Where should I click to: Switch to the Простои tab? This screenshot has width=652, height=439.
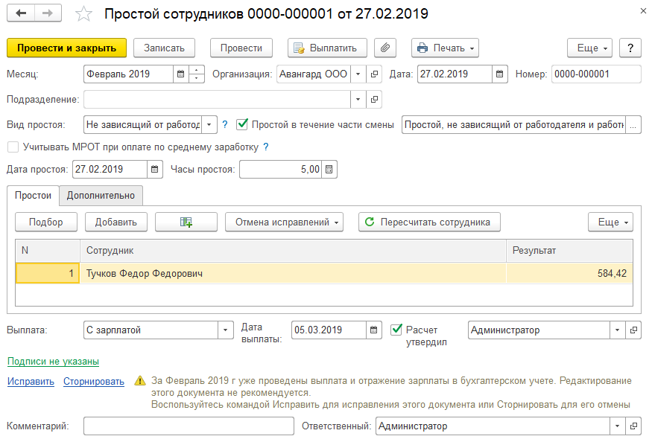click(33, 195)
